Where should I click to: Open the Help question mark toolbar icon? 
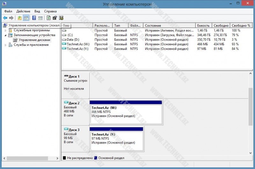coord(34,18)
